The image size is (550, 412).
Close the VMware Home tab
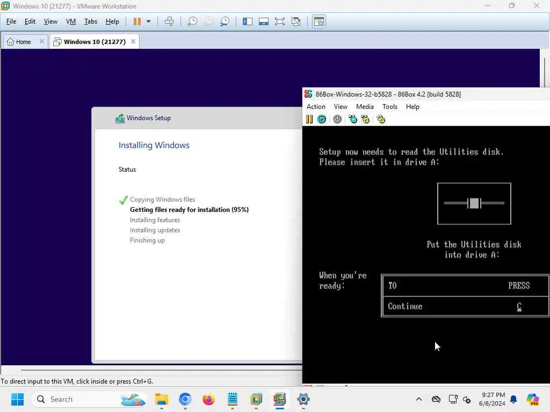click(x=41, y=41)
